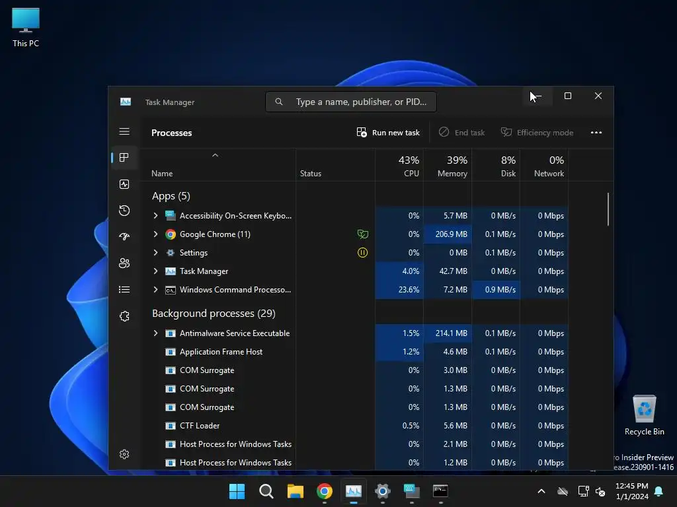Screen dimensions: 677x507
Task: Click the 0.9 MB/s disk value cell
Action: (500, 290)
